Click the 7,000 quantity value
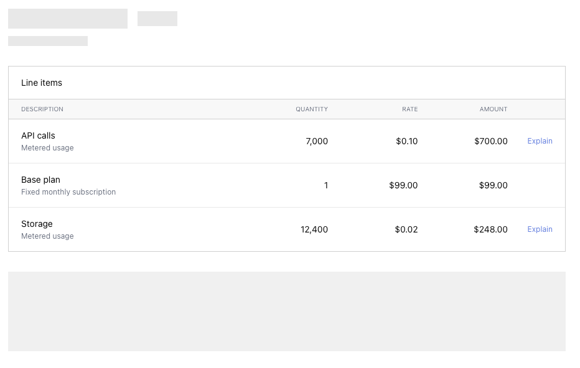This screenshot has height=368, width=580. coord(317,141)
